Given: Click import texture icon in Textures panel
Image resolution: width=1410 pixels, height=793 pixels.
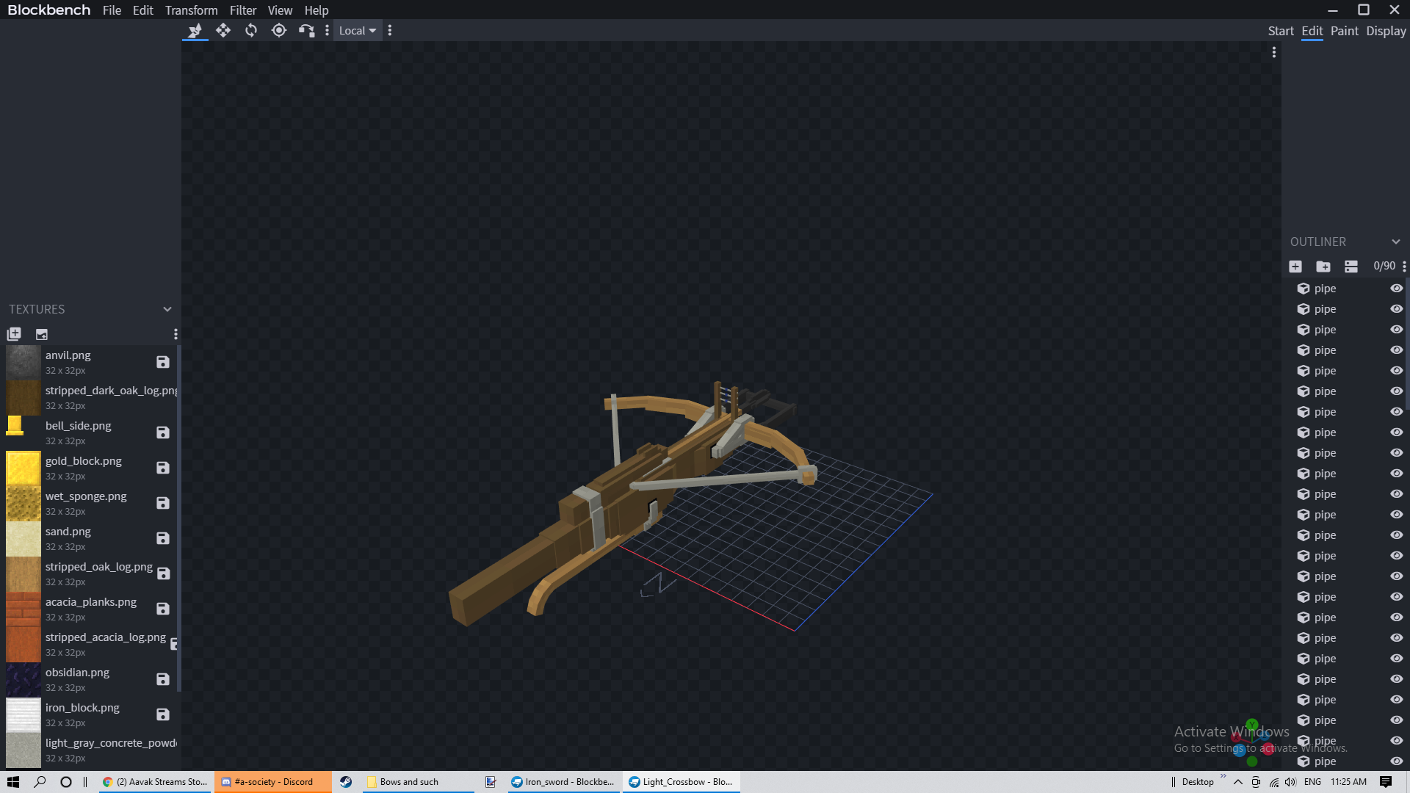Looking at the screenshot, I should click(x=14, y=334).
